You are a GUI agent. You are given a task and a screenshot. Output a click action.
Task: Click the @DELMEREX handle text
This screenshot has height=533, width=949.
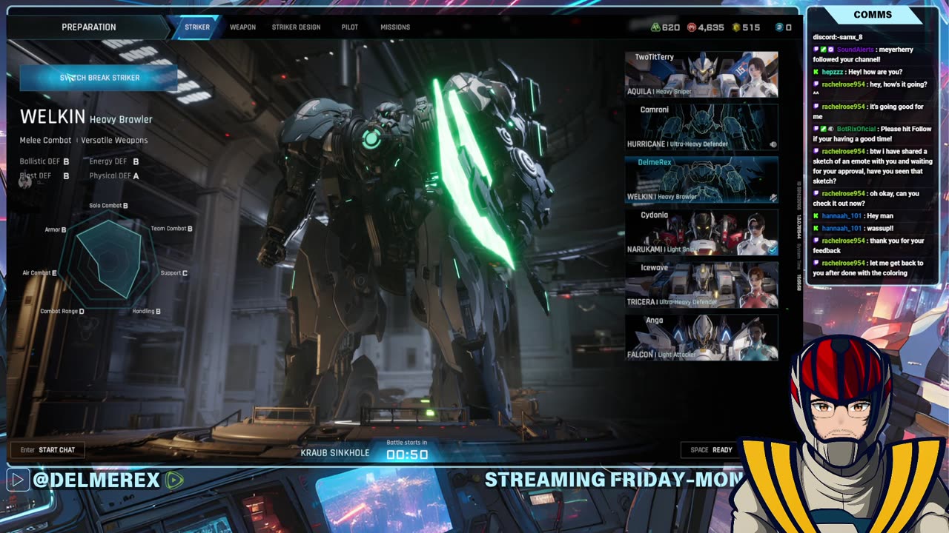(x=96, y=480)
